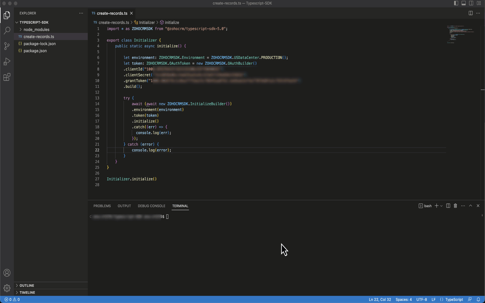Open the Extensions view
This screenshot has height=303, width=485.
tap(7, 77)
